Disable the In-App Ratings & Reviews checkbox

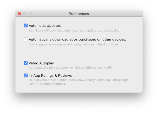pyautogui.click(x=25, y=75)
